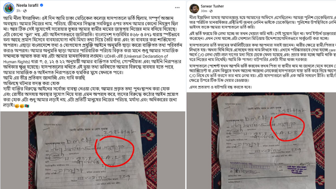Click the blue verified badge beside Neela Israfil
This screenshot has width=336, height=189.
(x=42, y=5)
